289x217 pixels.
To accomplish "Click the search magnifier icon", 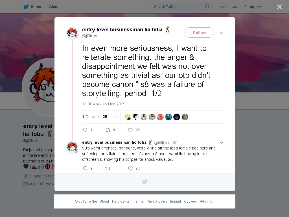I will tap(207, 7).
